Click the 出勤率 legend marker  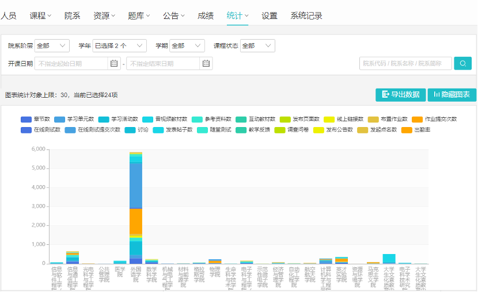[407, 130]
